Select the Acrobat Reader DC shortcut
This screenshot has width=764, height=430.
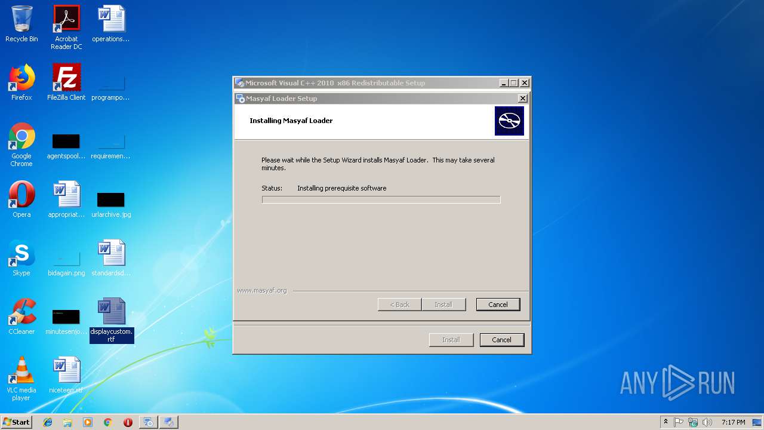pyautogui.click(x=66, y=27)
